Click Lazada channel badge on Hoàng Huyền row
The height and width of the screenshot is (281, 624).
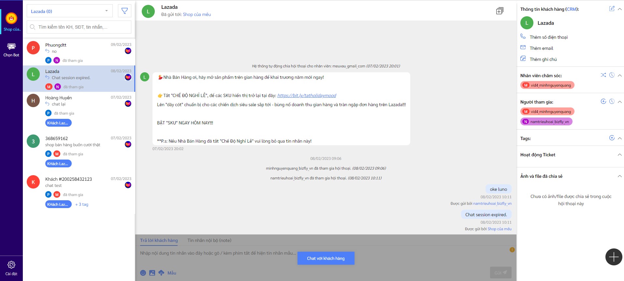click(128, 104)
